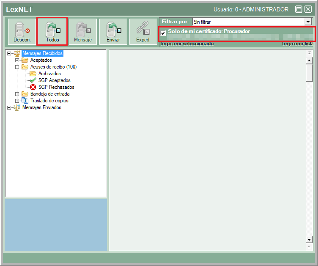Click the scrollbar down arrow
The image size is (318, 266).
309,239
